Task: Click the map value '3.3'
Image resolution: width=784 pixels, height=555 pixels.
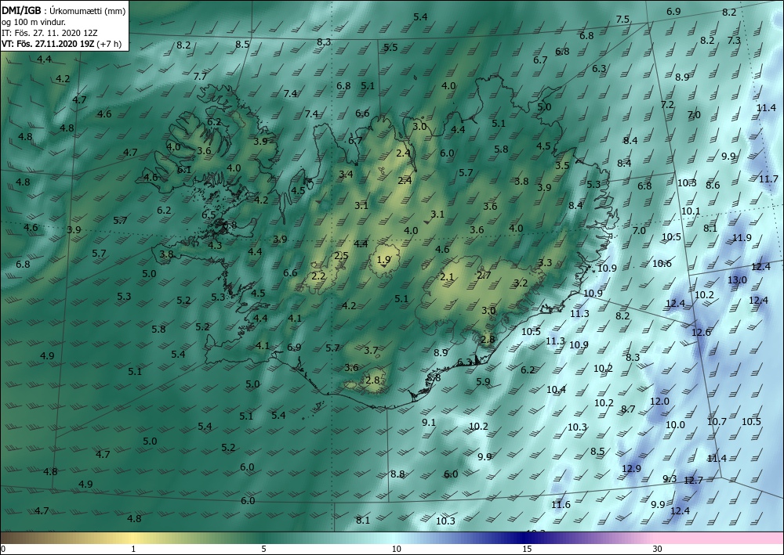Action: pyautogui.click(x=545, y=262)
